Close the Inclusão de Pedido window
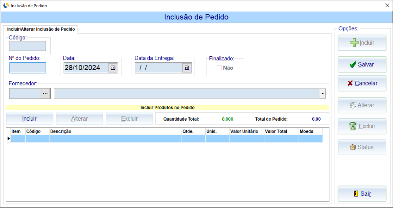 (x=386, y=6)
